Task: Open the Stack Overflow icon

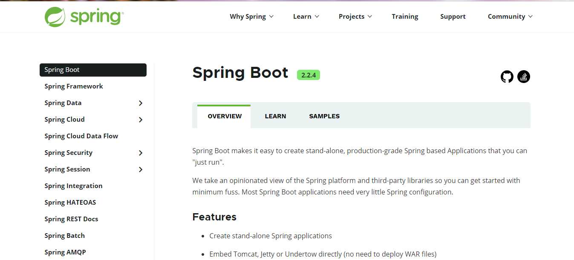Action: (524, 77)
